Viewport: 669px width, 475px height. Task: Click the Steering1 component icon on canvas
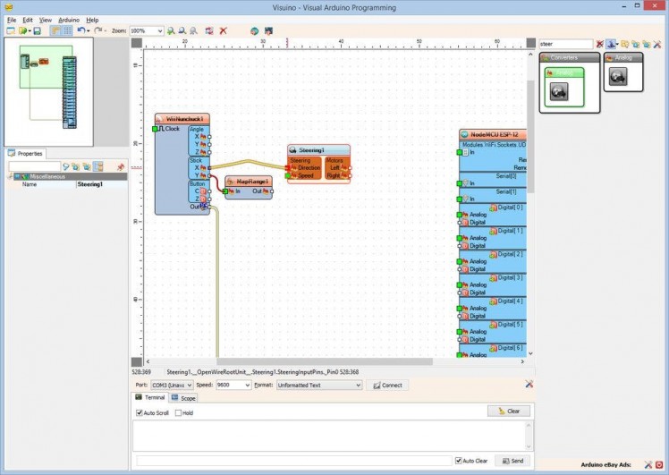point(293,150)
